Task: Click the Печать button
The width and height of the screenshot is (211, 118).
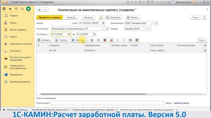Action: [133, 17]
